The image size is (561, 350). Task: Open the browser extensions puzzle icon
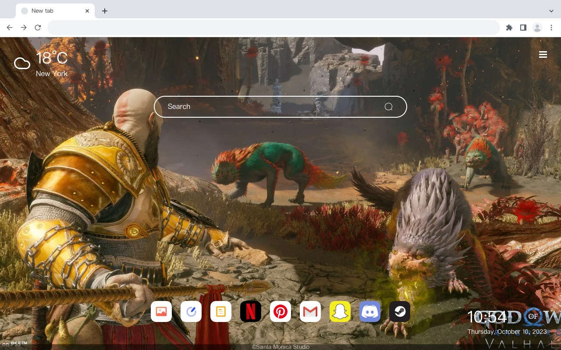(x=509, y=28)
